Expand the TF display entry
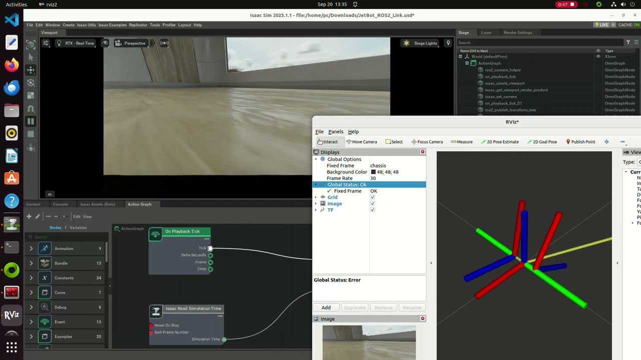 [316, 210]
